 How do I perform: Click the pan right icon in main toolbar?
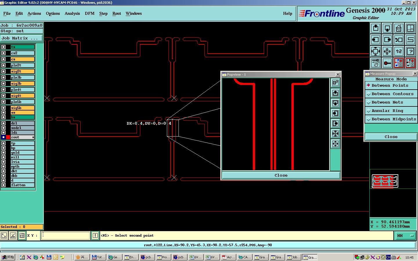tap(387, 40)
